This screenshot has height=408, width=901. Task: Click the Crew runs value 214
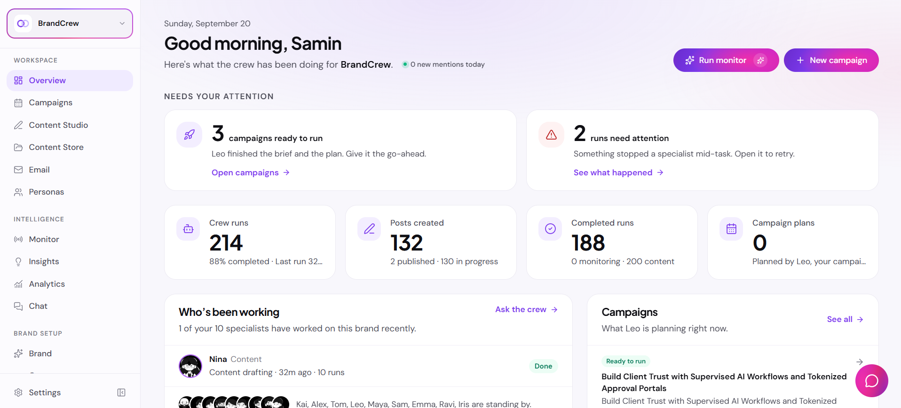226,243
